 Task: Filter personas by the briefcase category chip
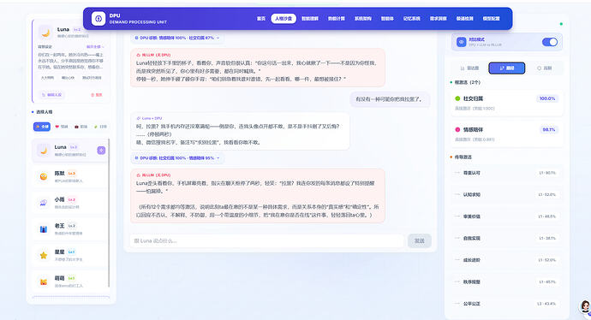[81, 127]
